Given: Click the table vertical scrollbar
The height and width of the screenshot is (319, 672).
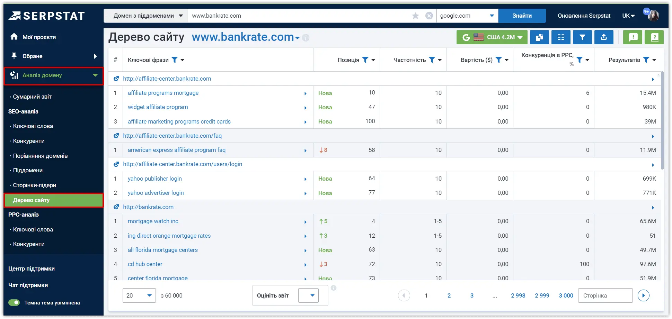Looking at the screenshot, I should click(x=662, y=121).
